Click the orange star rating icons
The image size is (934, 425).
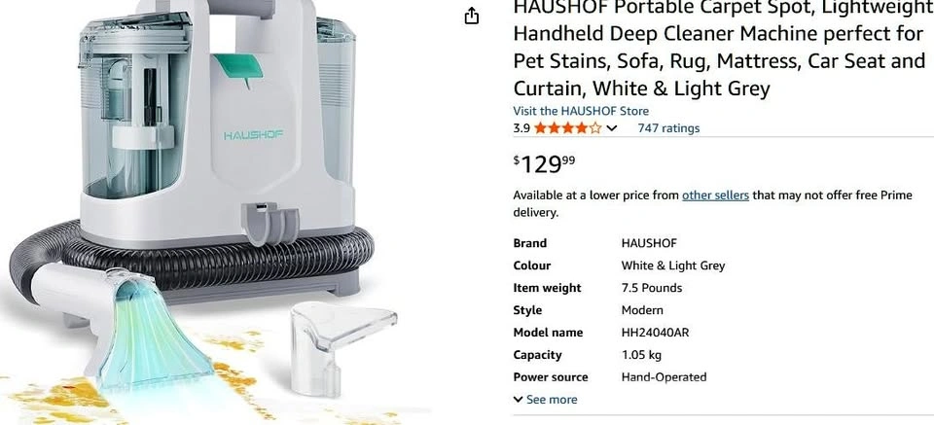[567, 128]
